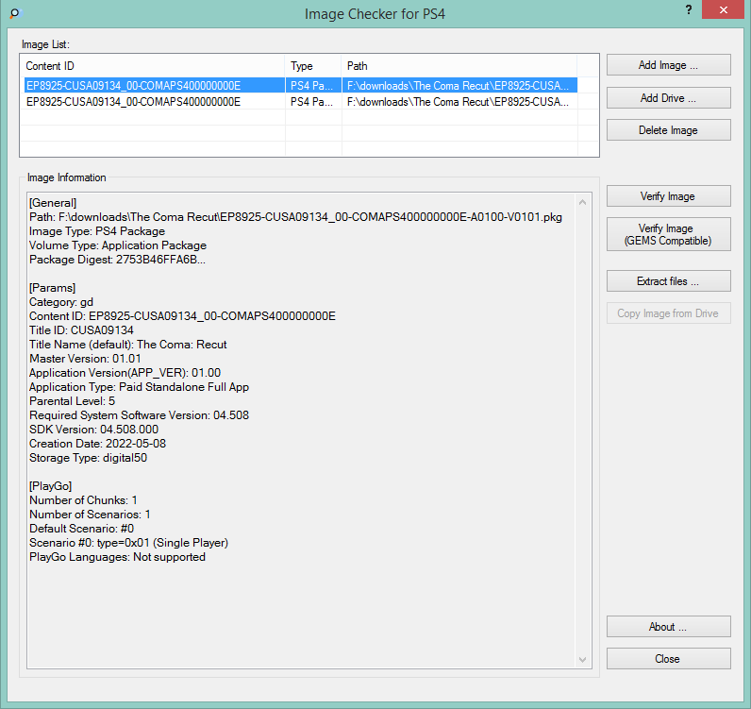Viewport: 751px width, 709px height.
Task: Click the second row's Type cell
Action: tap(311, 102)
